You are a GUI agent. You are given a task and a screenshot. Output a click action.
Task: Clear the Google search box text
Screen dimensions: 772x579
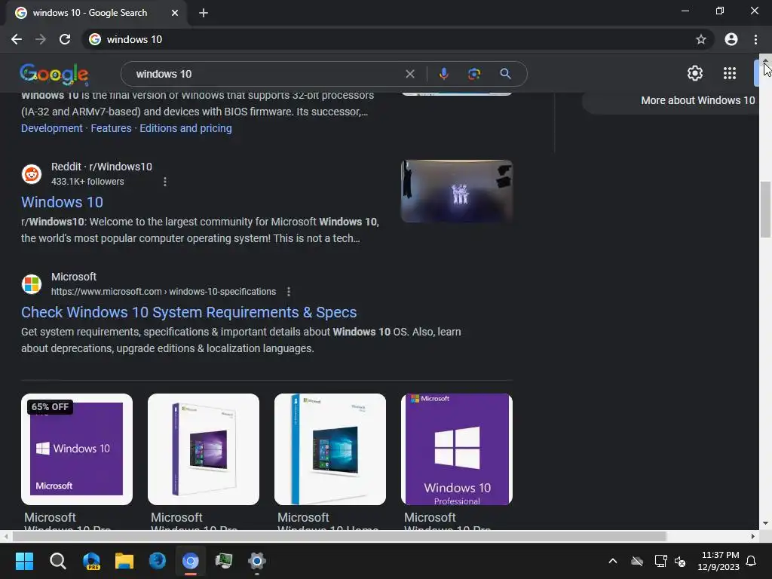tap(409, 74)
